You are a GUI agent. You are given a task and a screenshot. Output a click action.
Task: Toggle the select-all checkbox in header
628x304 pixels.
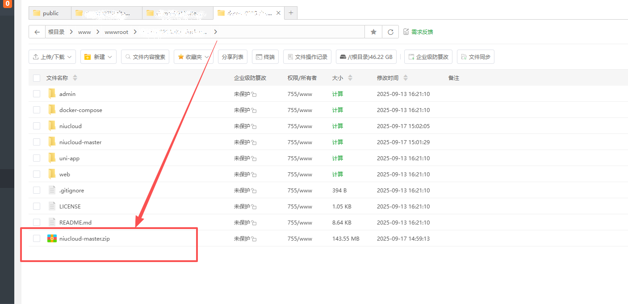(37, 78)
